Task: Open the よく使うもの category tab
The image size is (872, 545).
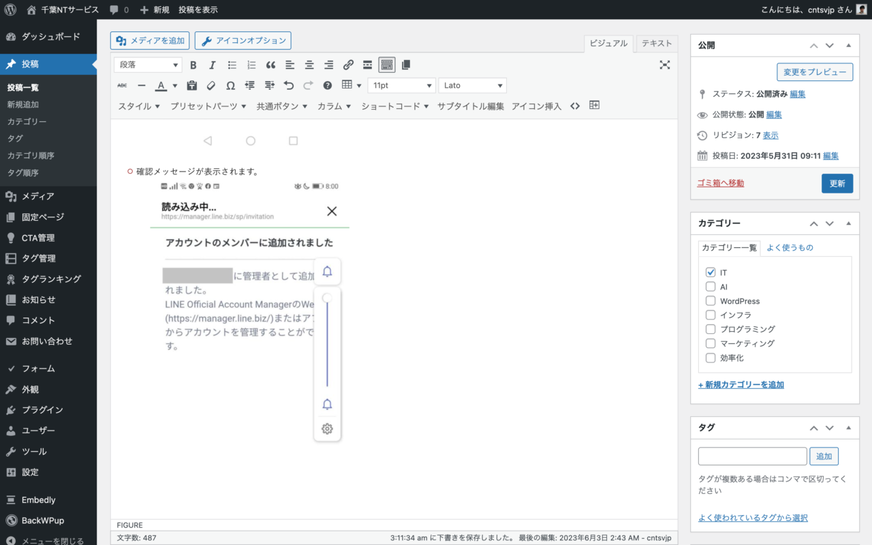Action: (x=790, y=248)
